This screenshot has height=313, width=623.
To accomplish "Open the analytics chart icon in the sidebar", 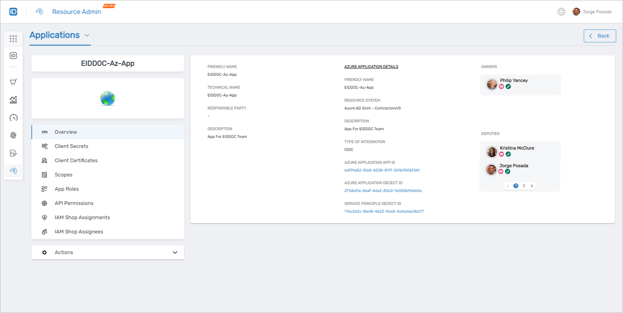I will tap(13, 100).
